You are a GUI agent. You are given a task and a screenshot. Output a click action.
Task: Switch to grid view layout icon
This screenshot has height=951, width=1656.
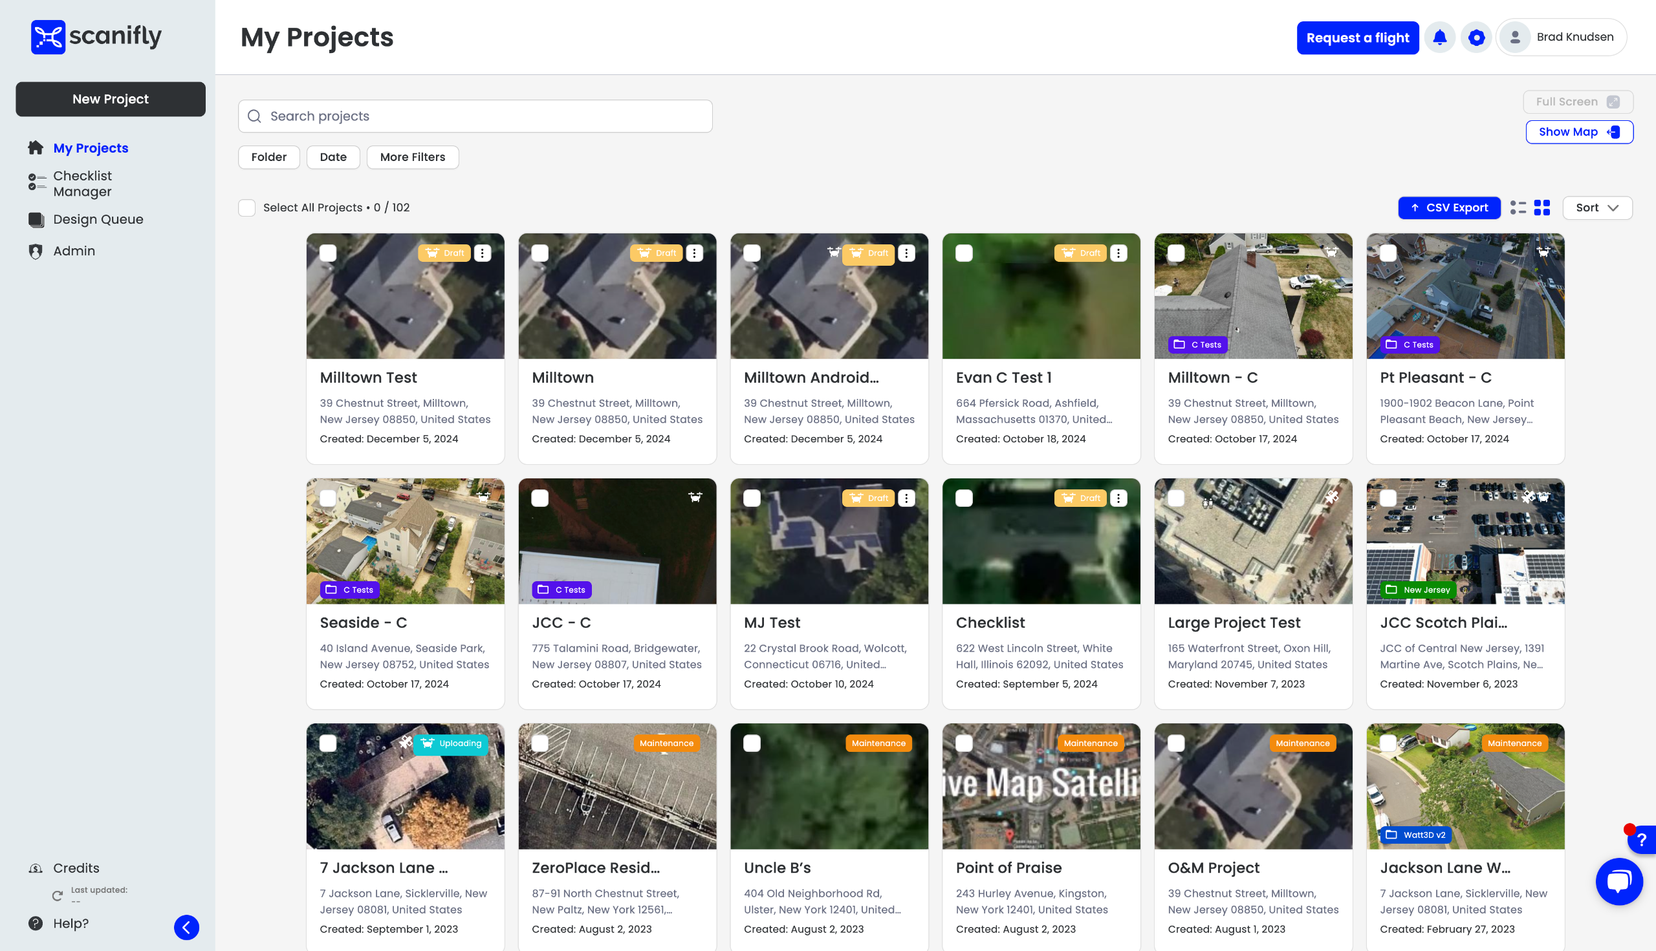point(1542,208)
